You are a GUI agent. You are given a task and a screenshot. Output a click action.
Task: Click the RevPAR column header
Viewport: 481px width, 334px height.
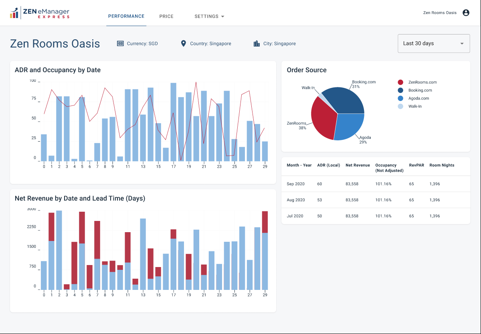pyautogui.click(x=417, y=165)
